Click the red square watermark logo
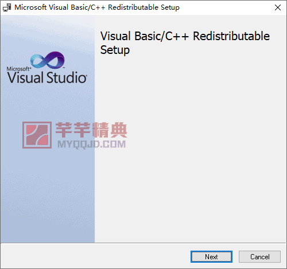 37,135
